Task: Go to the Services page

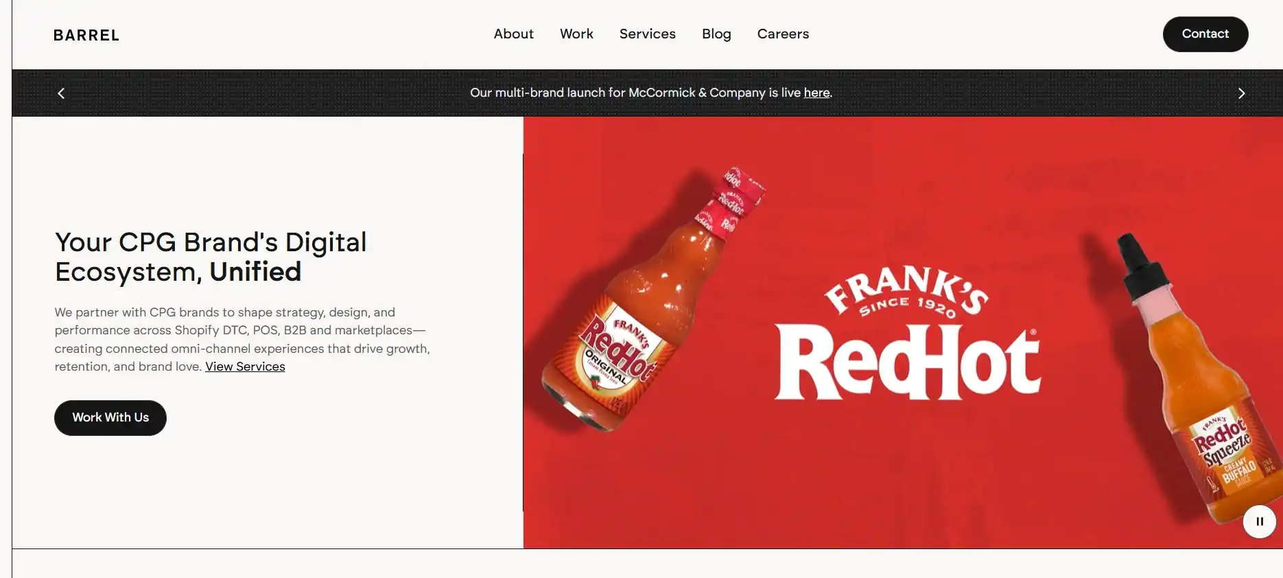Action: pyautogui.click(x=647, y=34)
